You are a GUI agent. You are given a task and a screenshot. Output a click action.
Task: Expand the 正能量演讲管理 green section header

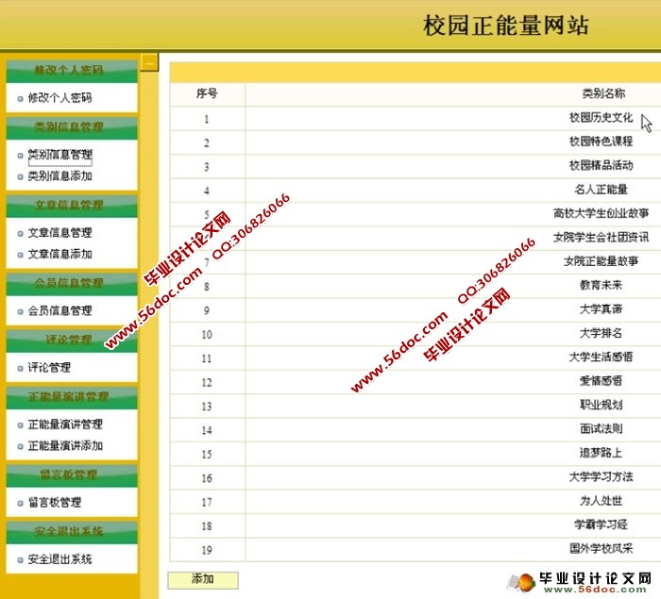72,397
